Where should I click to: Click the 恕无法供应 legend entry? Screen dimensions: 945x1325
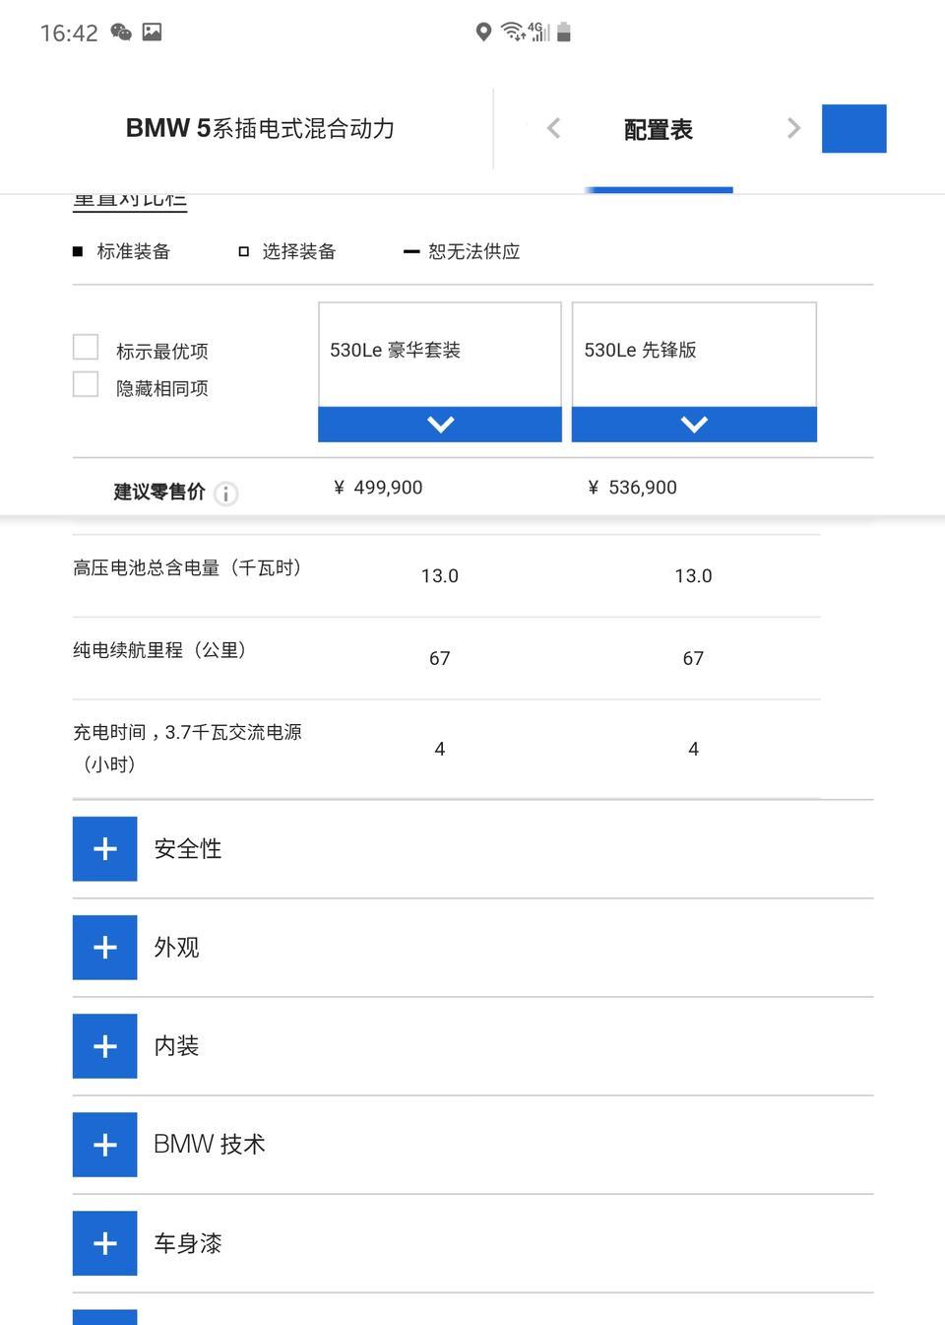click(x=462, y=251)
